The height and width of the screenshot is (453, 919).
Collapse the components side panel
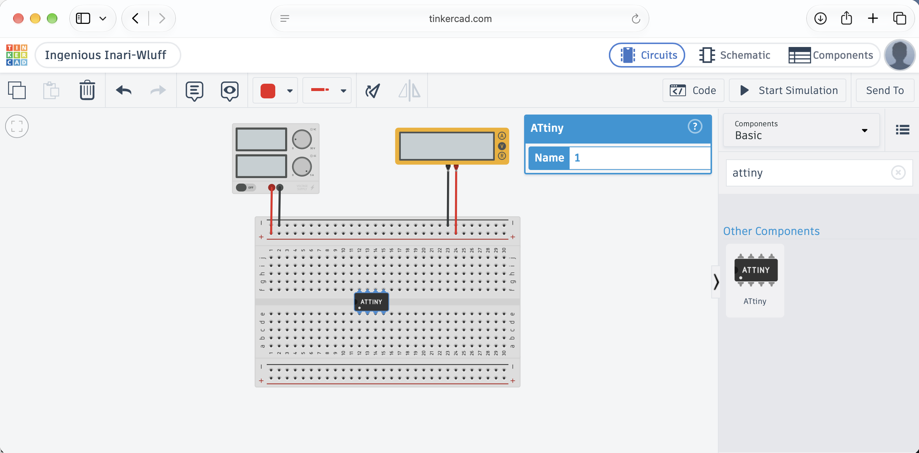[x=716, y=282]
